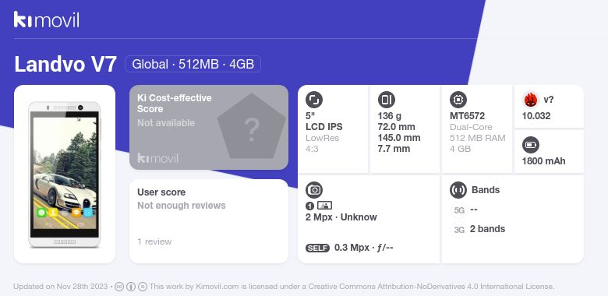608x296 pixels.
Task: Click the processor chip icon above MT6572
Action: (x=458, y=100)
